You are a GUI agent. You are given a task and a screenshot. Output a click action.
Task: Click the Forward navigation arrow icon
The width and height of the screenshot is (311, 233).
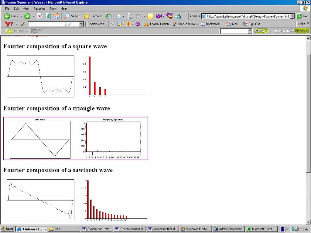[27, 16]
